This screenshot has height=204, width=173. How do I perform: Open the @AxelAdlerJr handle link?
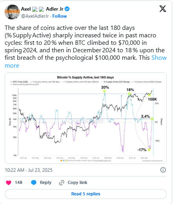[x=35, y=16]
